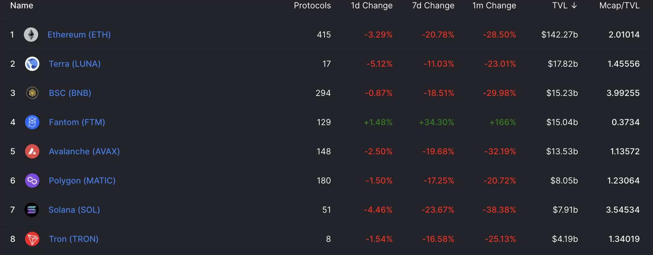
Task: Open the Avalanche (AVAX) chain link
Action: pos(84,151)
